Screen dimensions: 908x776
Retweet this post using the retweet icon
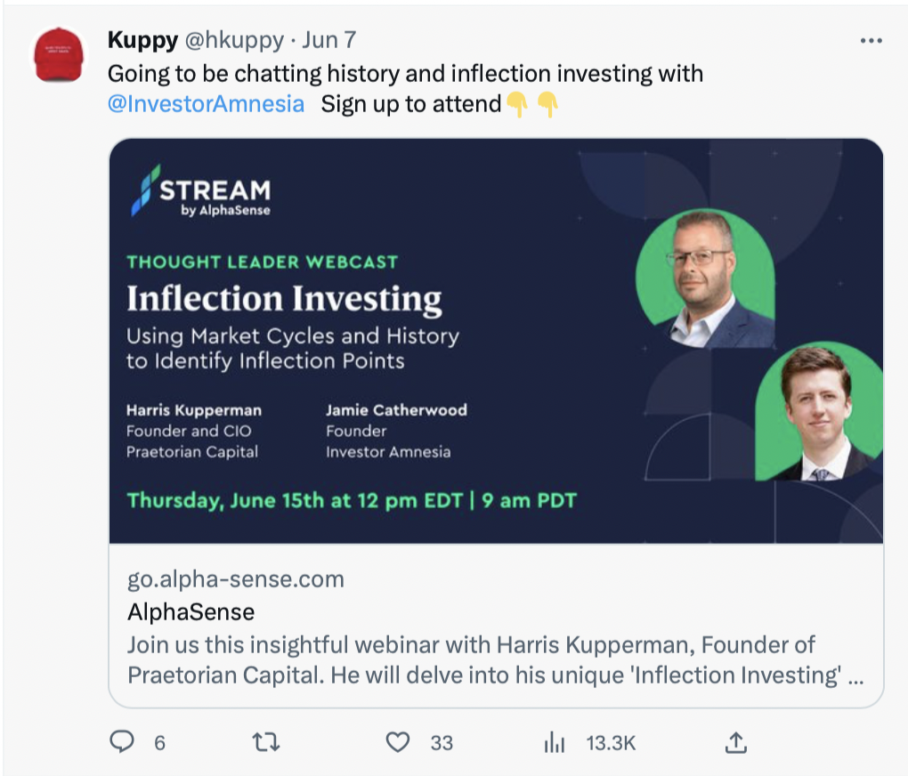[x=266, y=742]
